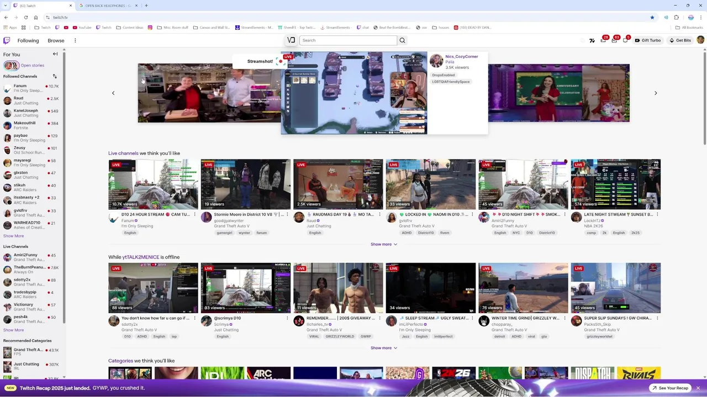Open the Chrome three-dot menu
Screen dimensions: 707x397
(x=701, y=17)
